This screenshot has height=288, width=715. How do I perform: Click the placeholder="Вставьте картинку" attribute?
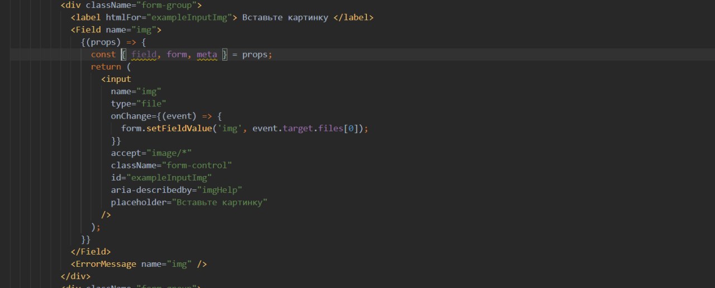point(189,202)
